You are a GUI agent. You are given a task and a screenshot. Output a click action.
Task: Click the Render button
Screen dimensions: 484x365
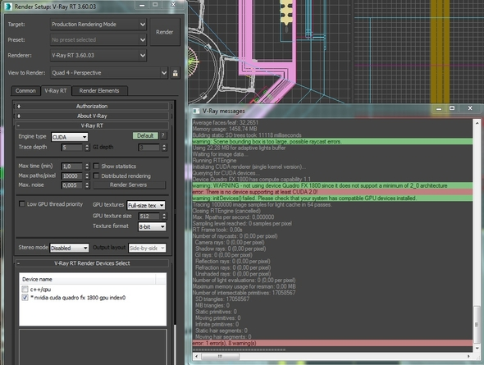165,32
